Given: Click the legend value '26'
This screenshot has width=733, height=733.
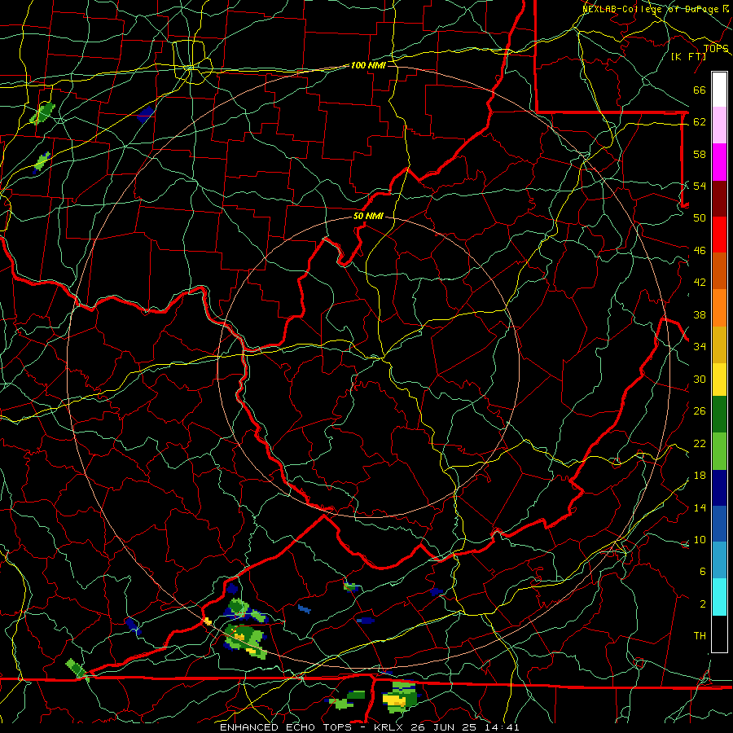Looking at the screenshot, I should 700,411.
